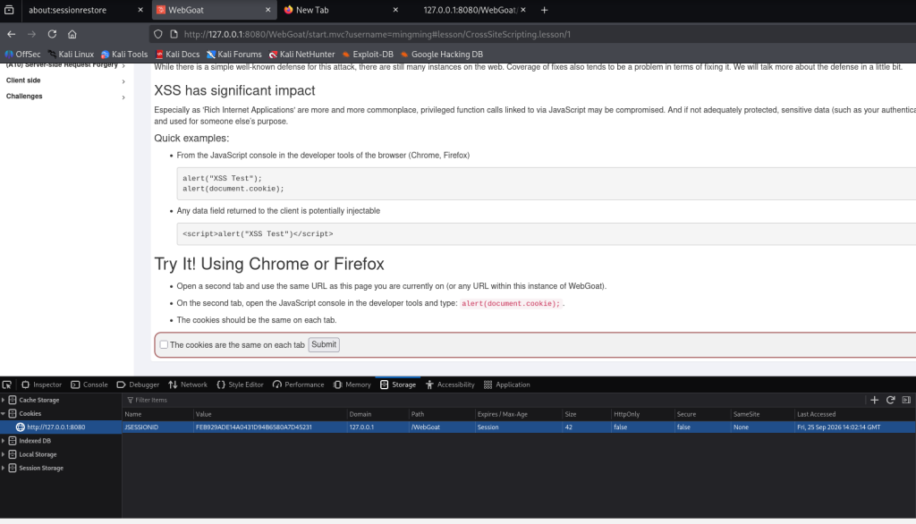The width and height of the screenshot is (916, 524).
Task: Open the tracking protection shield icon
Action: [x=158, y=35]
